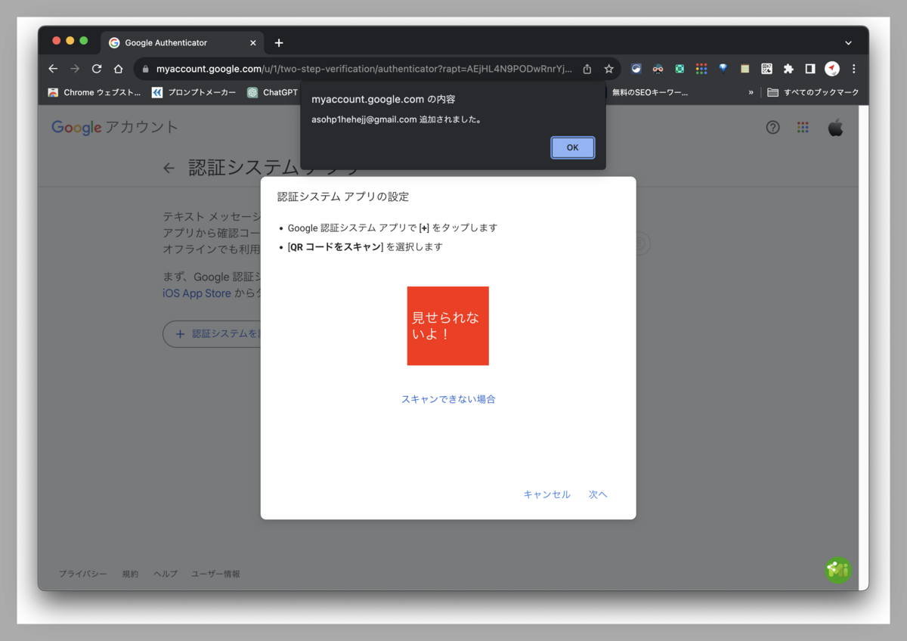Click the スキャンできない場合 link

coord(447,398)
